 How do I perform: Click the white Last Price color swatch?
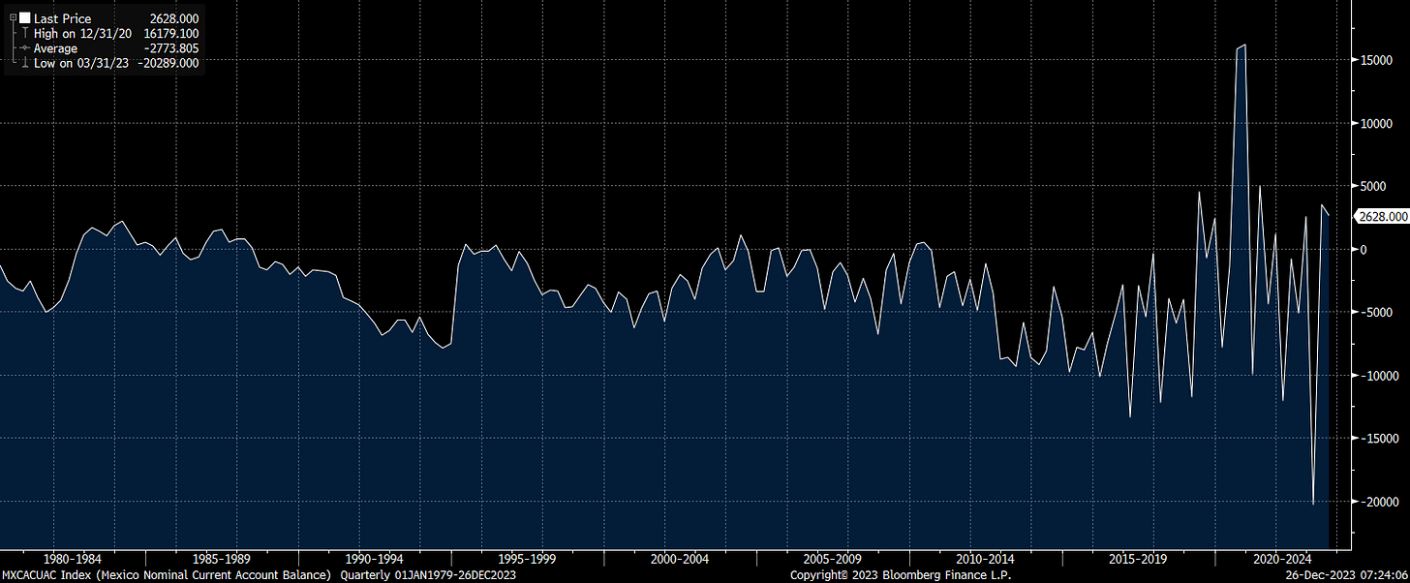click(x=25, y=18)
